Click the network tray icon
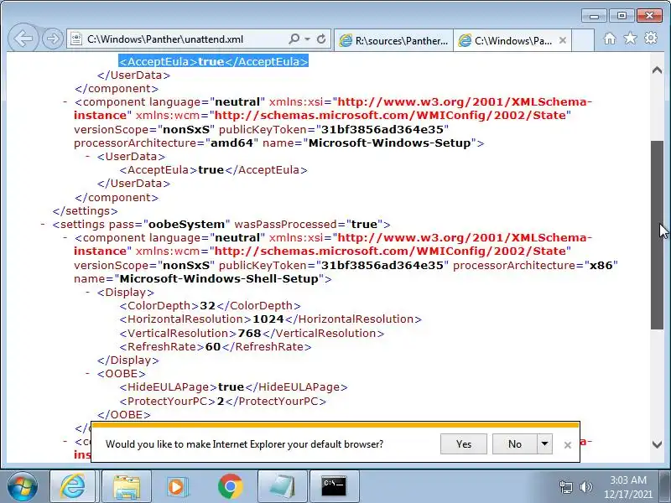Image resolution: width=671 pixels, height=503 pixels. (x=565, y=487)
